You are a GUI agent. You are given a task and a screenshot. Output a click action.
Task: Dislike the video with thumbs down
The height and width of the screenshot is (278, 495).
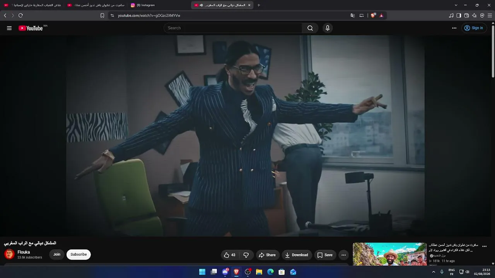tap(246, 255)
